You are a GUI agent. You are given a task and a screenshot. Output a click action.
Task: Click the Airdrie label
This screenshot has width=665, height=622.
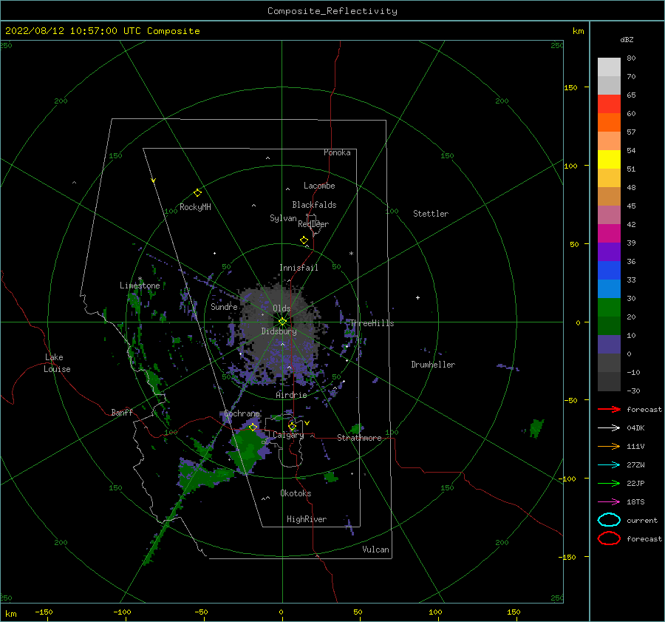[x=291, y=395]
